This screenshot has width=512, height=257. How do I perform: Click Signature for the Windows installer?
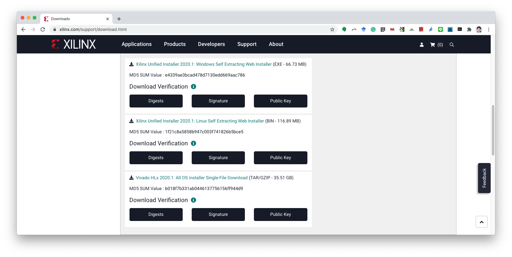click(218, 101)
